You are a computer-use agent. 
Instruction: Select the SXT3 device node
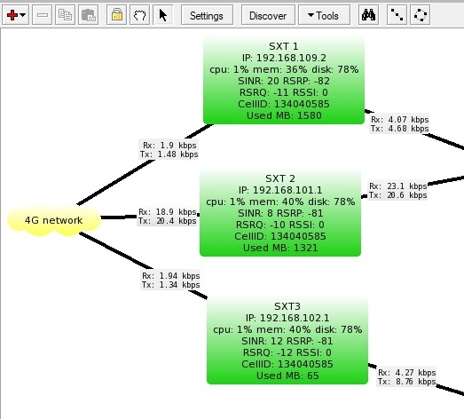(x=287, y=341)
